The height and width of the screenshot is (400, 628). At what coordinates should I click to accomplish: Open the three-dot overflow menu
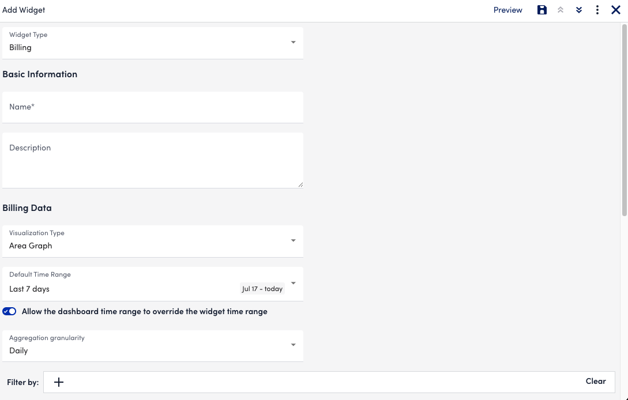point(597,10)
